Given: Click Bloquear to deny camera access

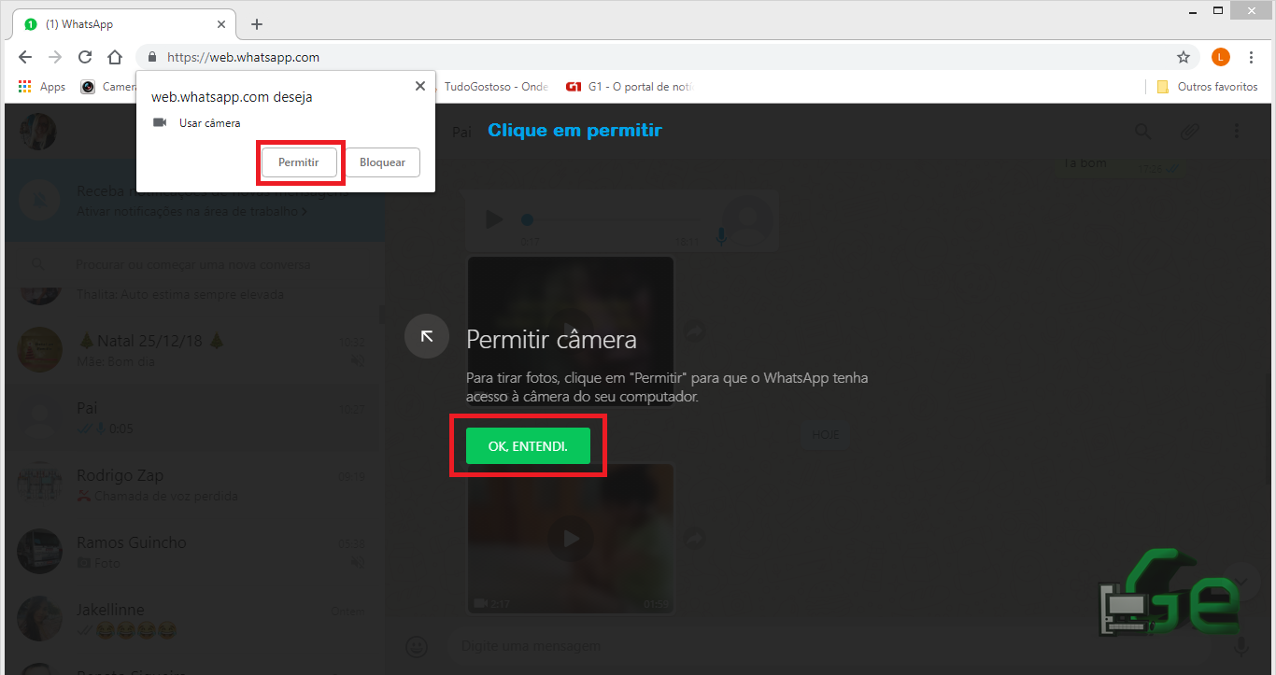Looking at the screenshot, I should 382,162.
